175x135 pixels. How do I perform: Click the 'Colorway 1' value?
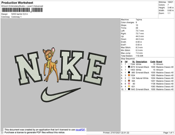click(x=16, y=17)
